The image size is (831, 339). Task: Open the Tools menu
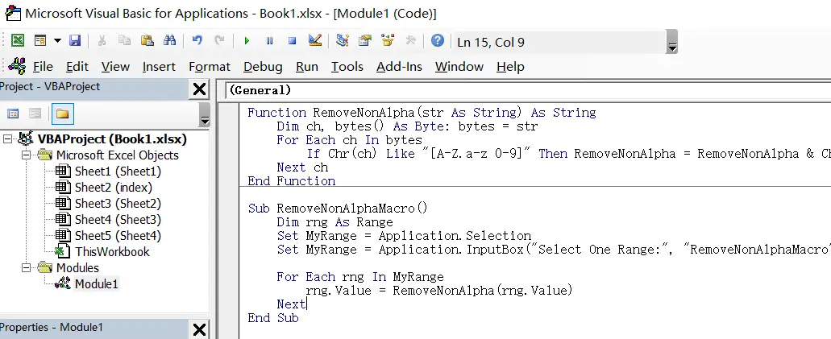click(x=347, y=67)
